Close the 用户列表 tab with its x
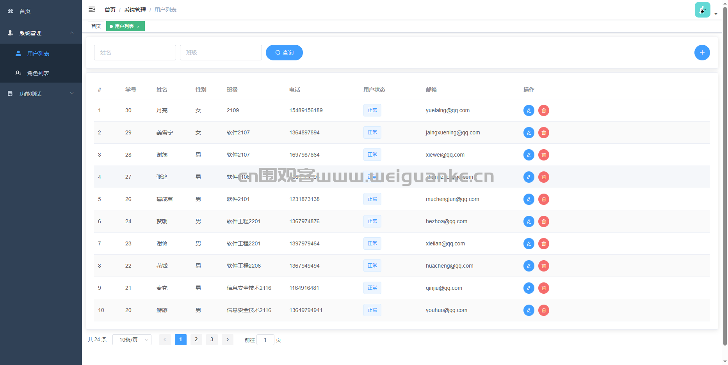 (x=138, y=26)
